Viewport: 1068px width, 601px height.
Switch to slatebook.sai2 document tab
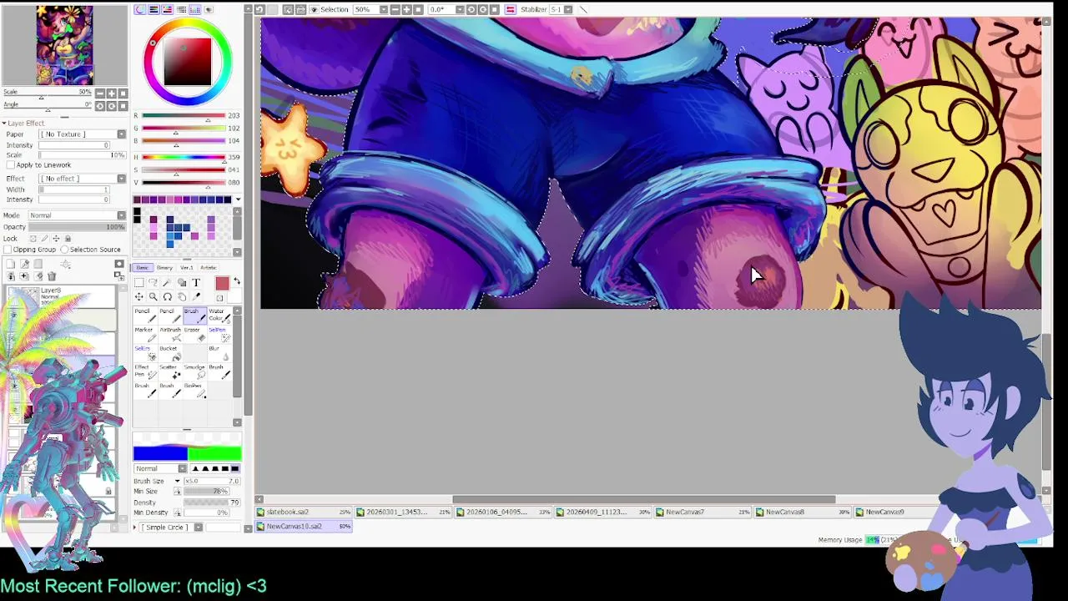pos(304,512)
